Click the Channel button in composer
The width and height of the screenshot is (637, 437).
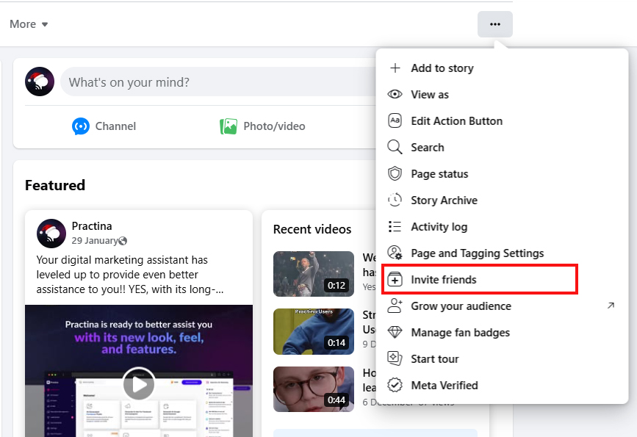click(104, 126)
